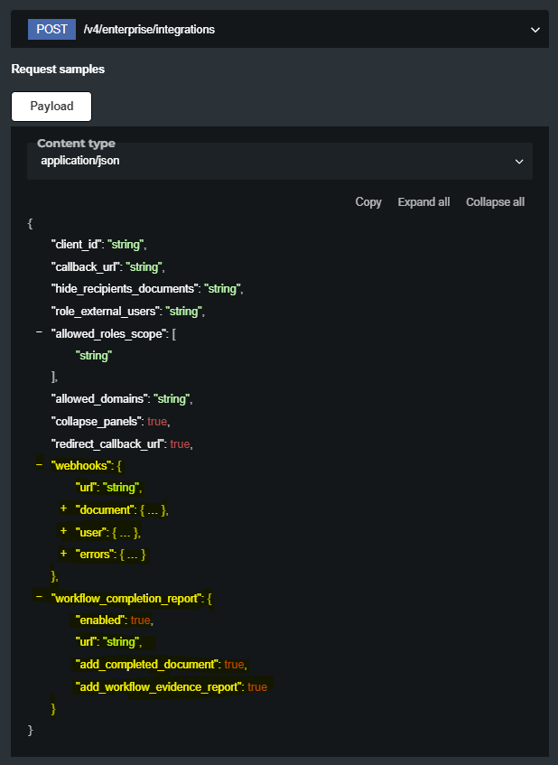558x765 pixels.
Task: Select the Payload tab
Action: click(51, 106)
